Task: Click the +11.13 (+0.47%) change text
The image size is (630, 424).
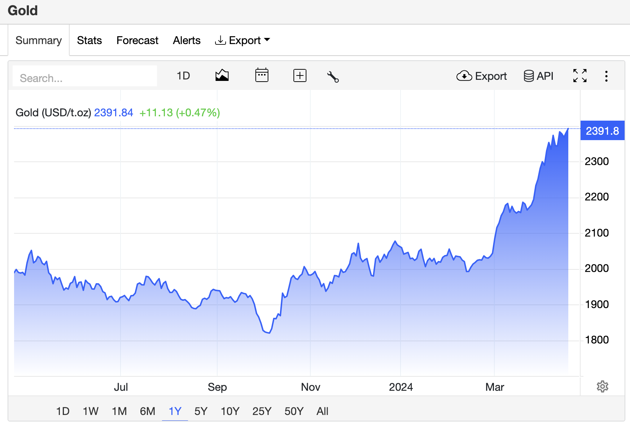Action: tap(180, 113)
